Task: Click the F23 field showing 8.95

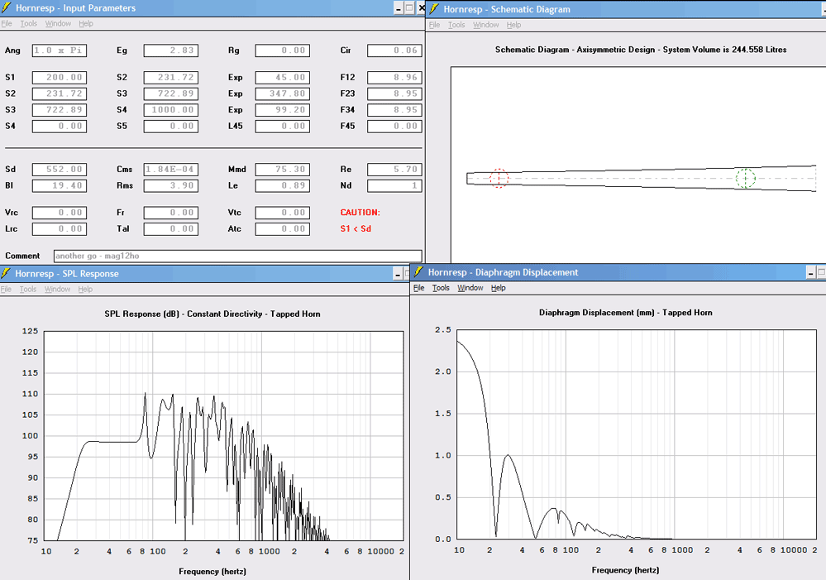Action: coord(394,93)
